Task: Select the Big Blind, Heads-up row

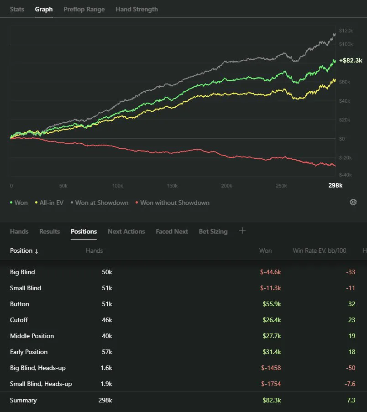Action: [183, 368]
